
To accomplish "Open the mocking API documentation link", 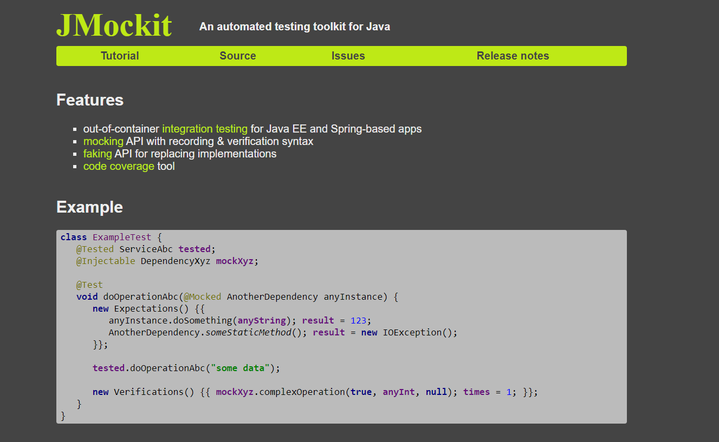I will 103,141.
